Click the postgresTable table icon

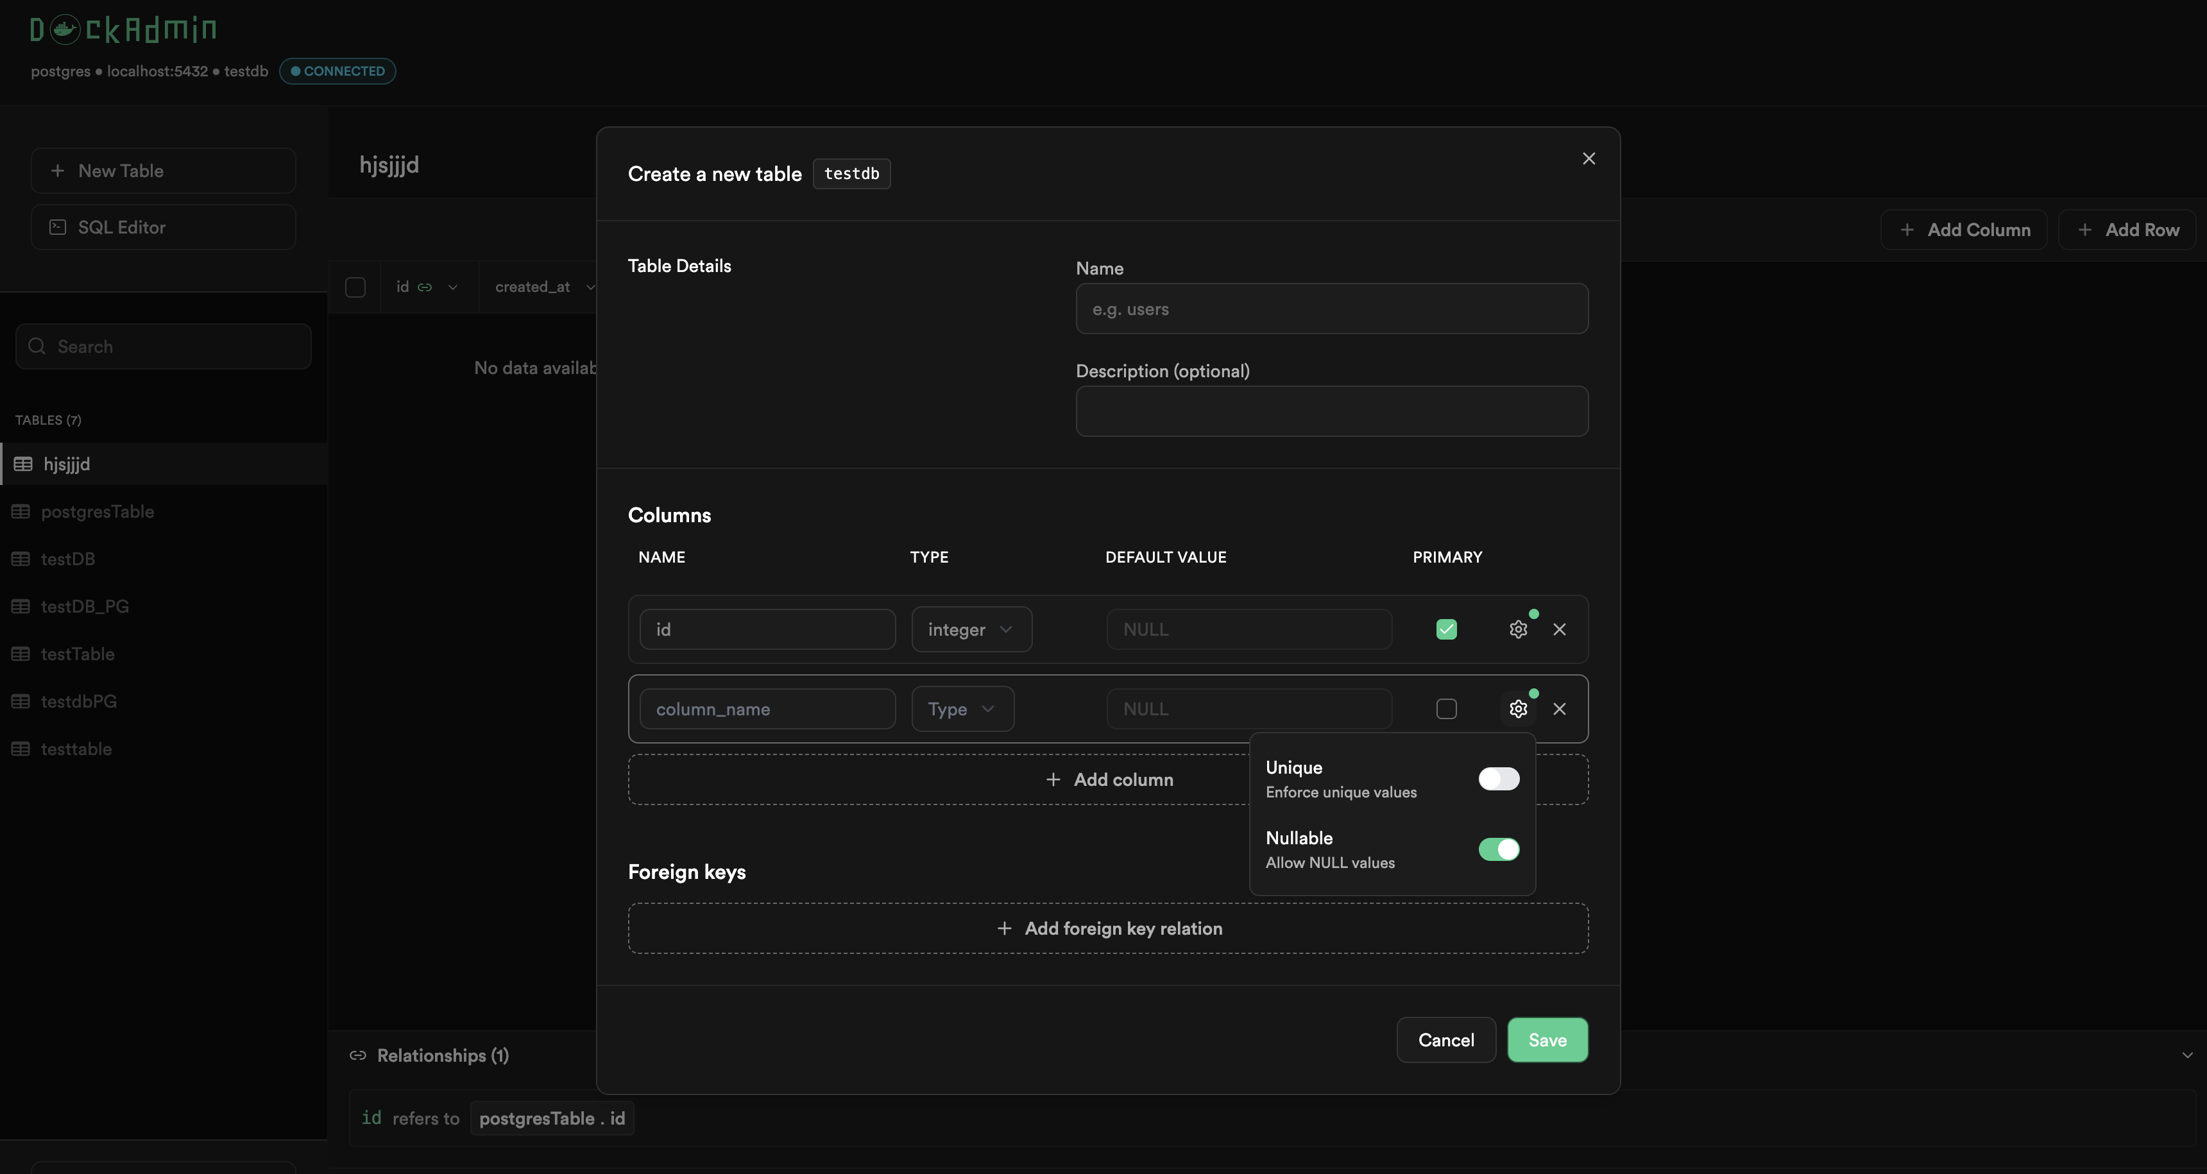click(x=21, y=511)
